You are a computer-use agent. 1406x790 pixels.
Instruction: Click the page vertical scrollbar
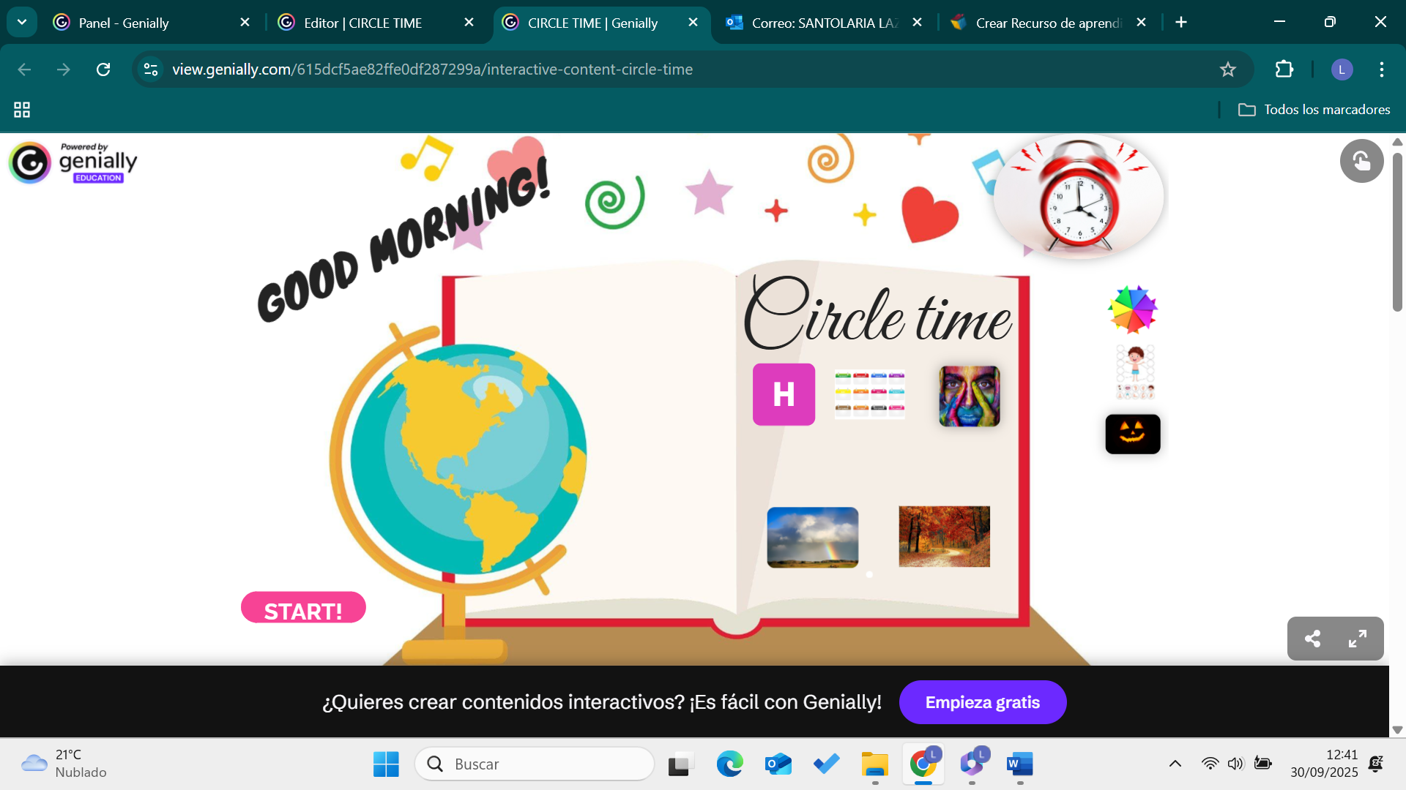1396,234
